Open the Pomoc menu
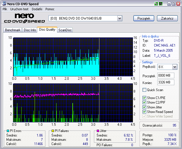 point(50,9)
